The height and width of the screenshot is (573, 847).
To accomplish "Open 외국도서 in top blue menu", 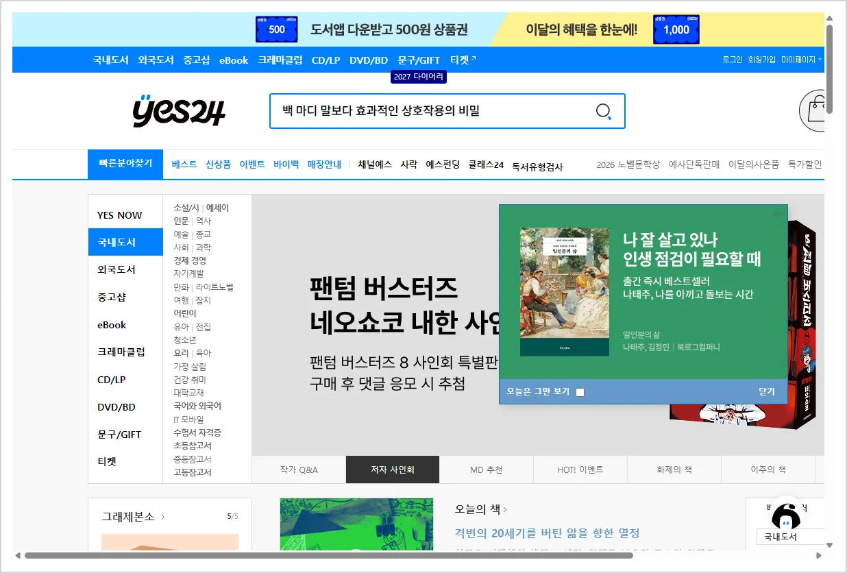I will point(156,60).
